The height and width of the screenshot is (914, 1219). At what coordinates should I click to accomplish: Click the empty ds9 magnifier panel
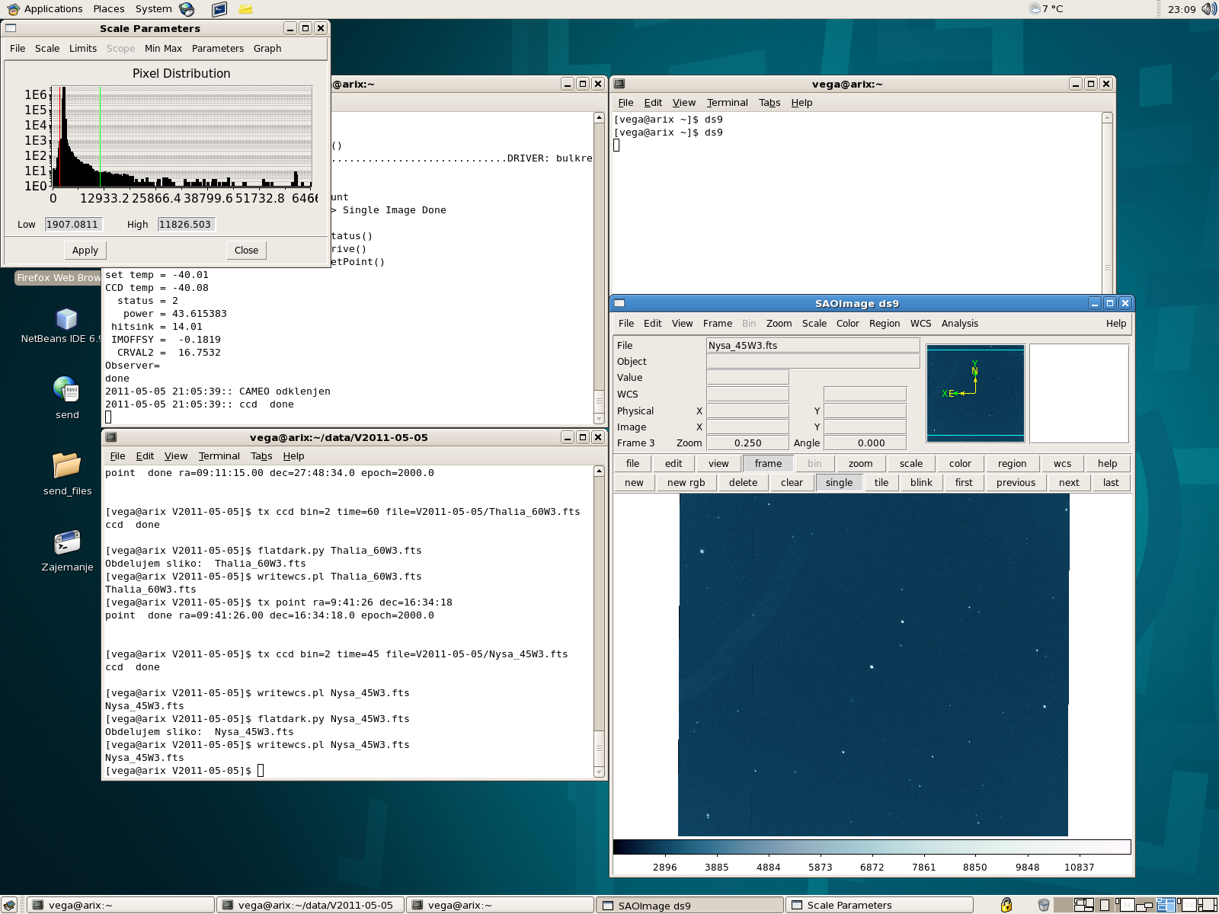click(x=1079, y=393)
